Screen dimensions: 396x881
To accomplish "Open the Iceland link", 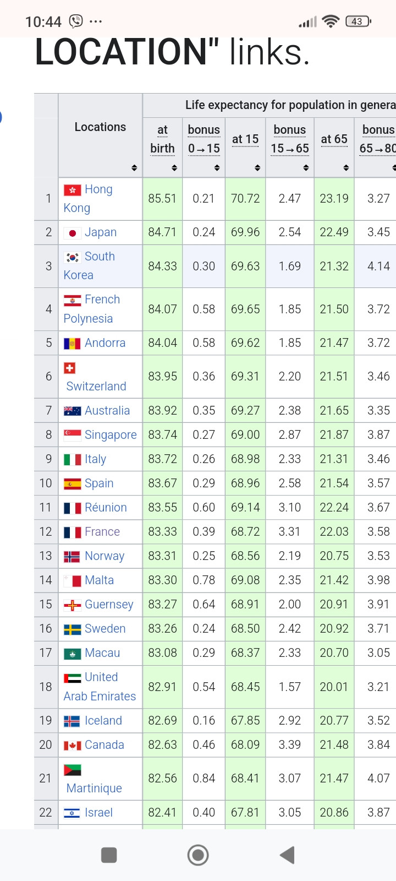I will click(x=103, y=721).
